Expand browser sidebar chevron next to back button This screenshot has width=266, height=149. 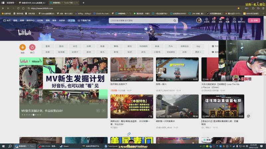click(x=3, y=8)
